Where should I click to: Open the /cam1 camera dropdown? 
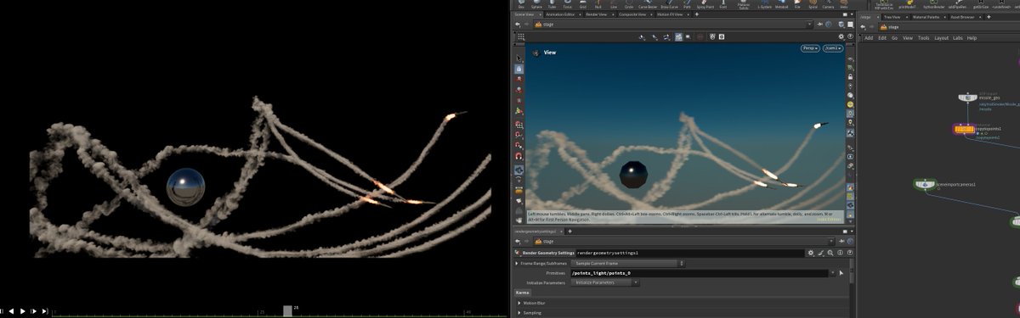coord(832,48)
